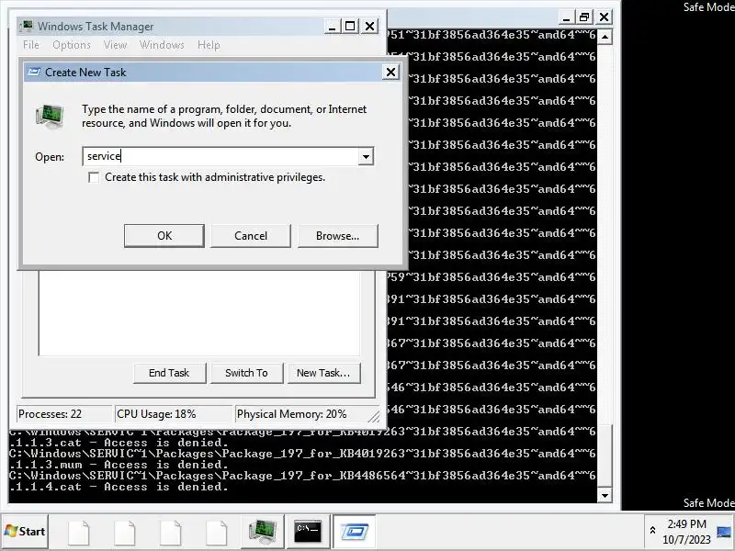Screen dimensions: 735x551
Task: Click CPU Usage: 18% in status bar
Action: pyautogui.click(x=174, y=414)
